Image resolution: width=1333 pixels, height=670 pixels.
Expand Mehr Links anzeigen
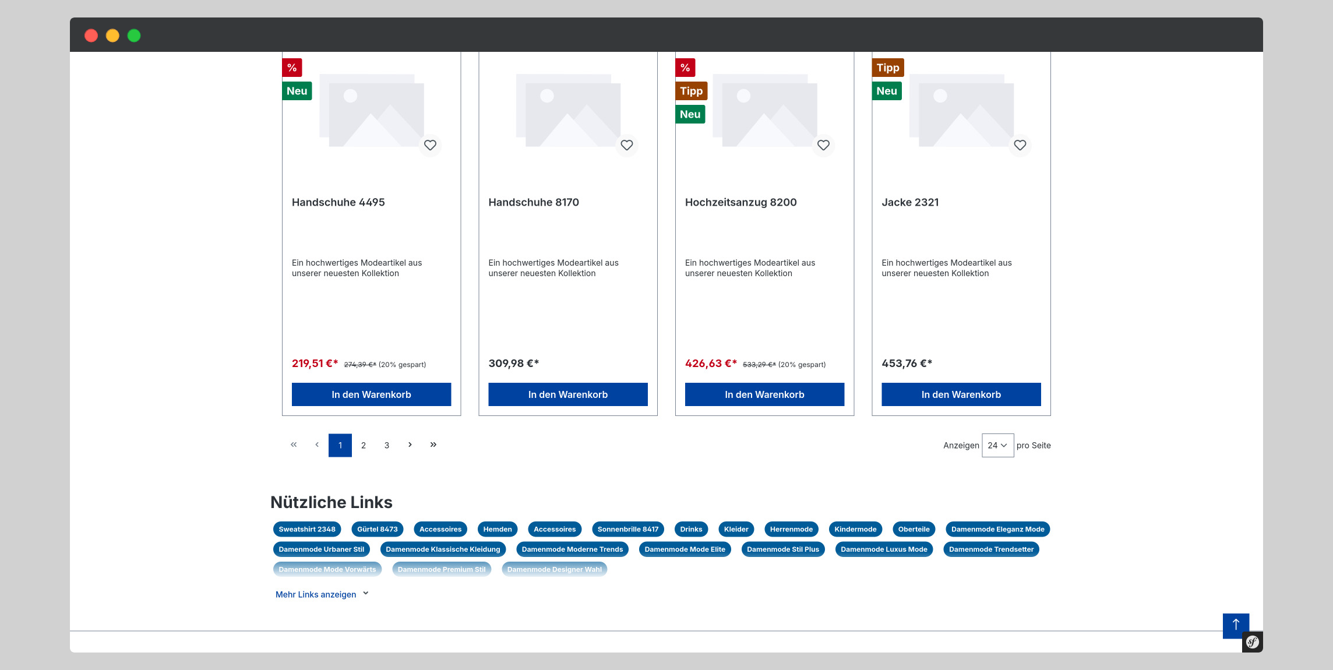click(x=322, y=594)
